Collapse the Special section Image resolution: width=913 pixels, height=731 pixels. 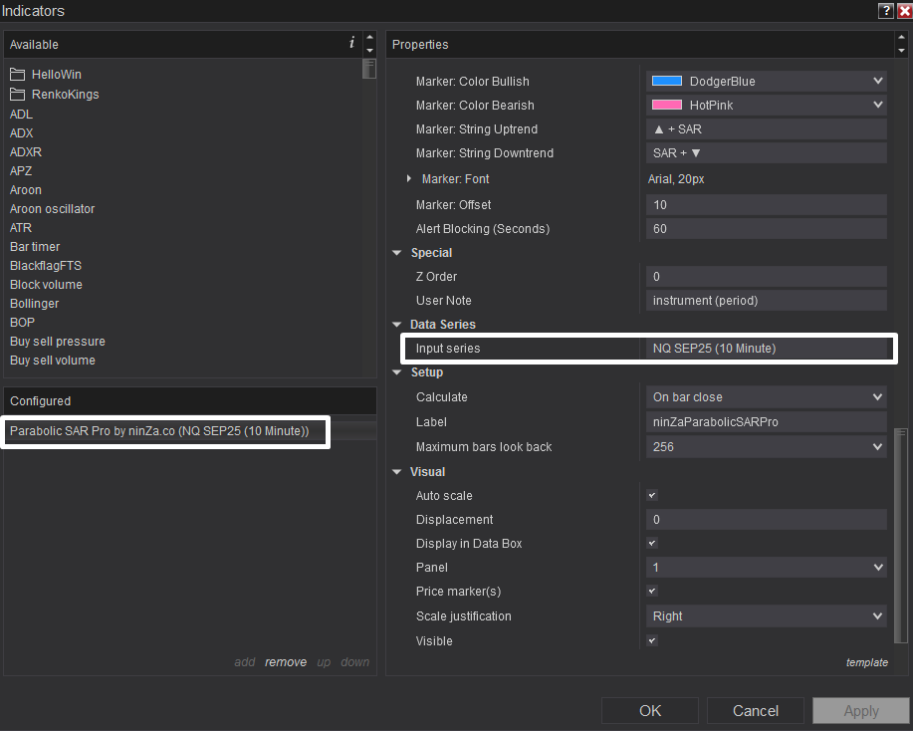click(x=397, y=253)
